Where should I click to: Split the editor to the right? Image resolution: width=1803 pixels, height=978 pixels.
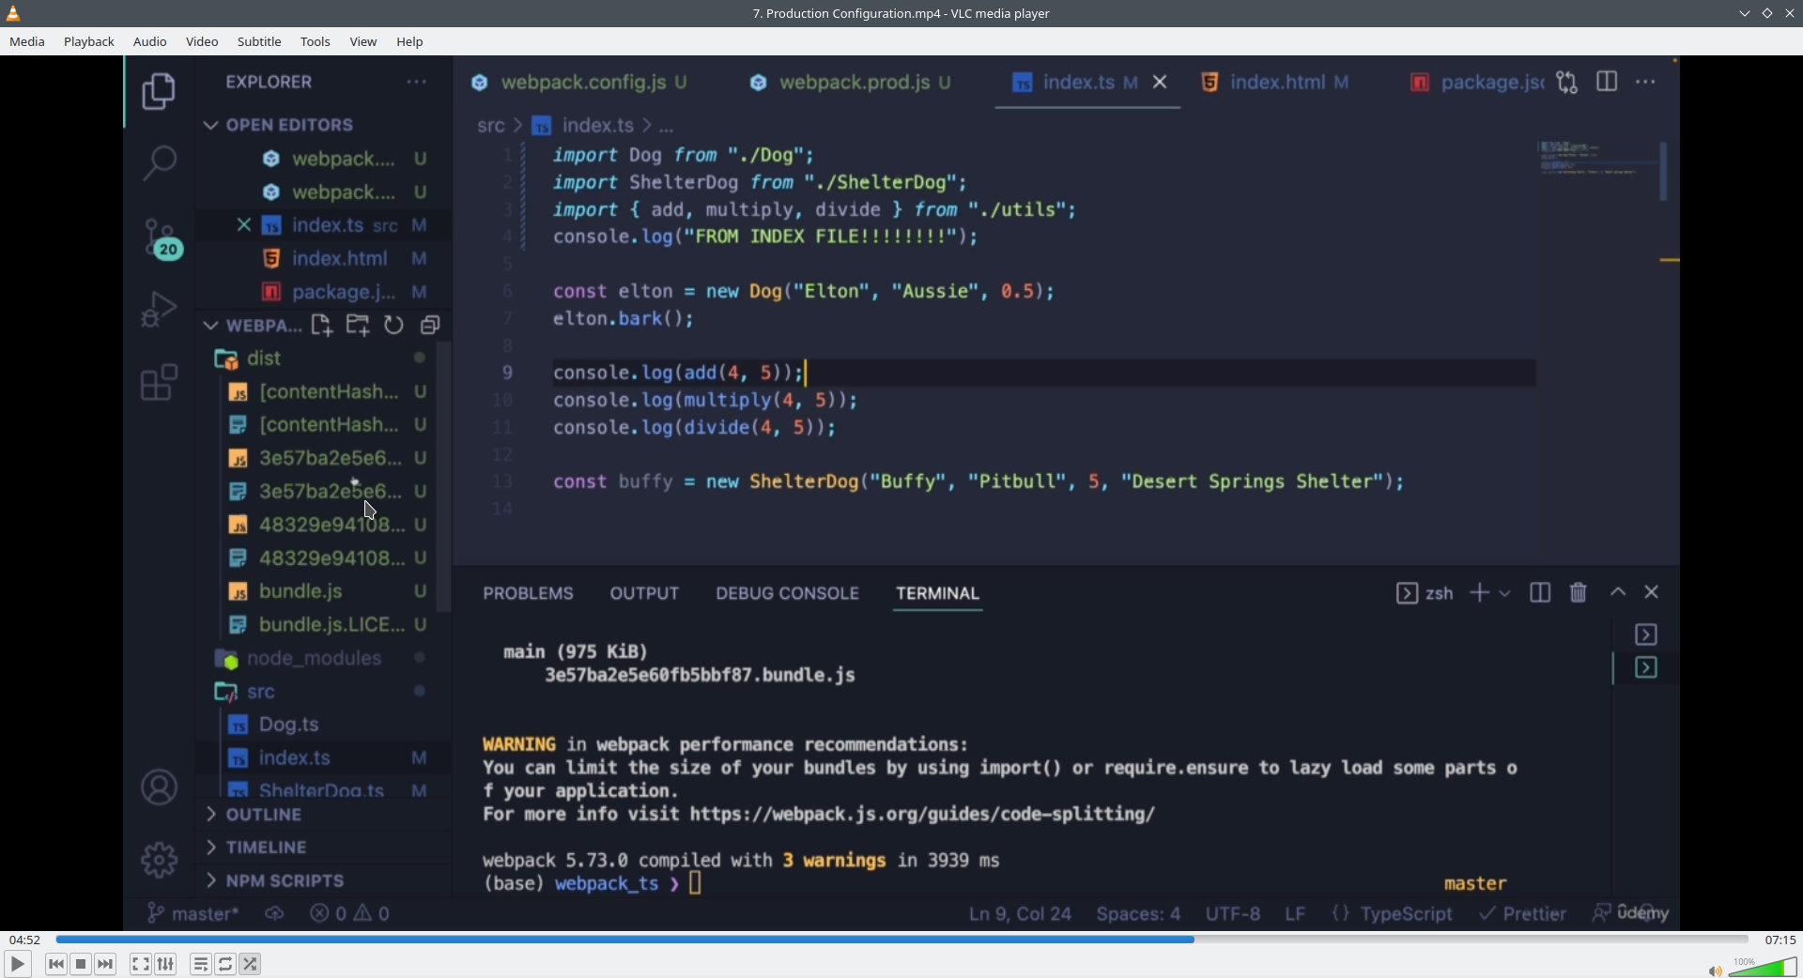click(x=1607, y=83)
